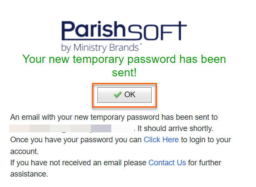This screenshot has height=187, width=256.
Task: Click the bold 'Parish' word in the logo
Action: pyautogui.click(x=93, y=29)
